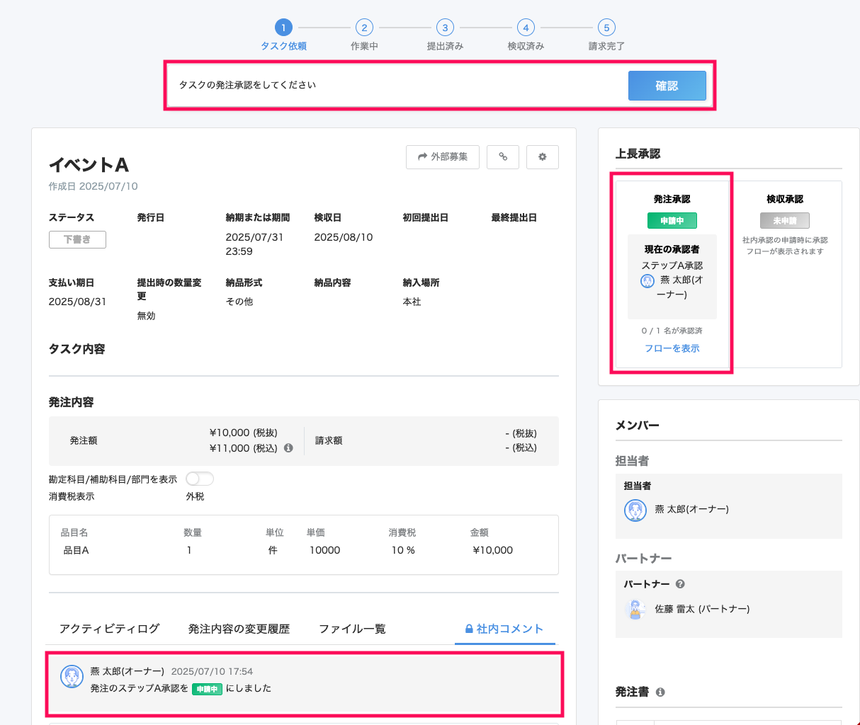Click the イベントA title
This screenshot has width=860, height=725.
[89, 165]
